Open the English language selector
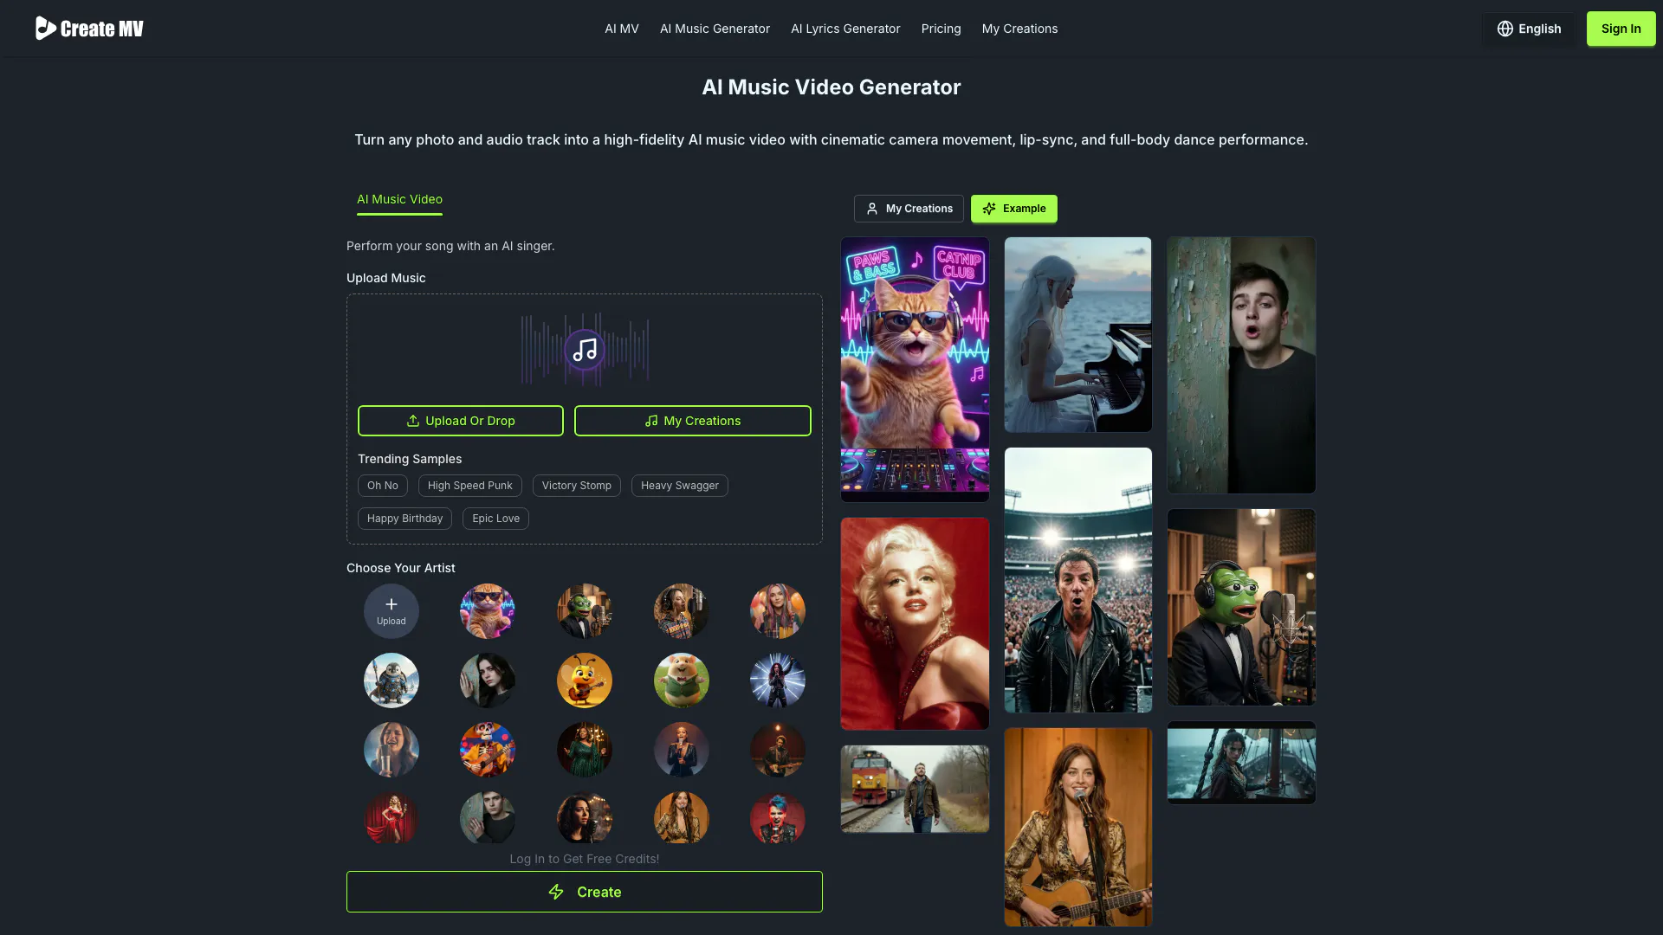 [1529, 29]
